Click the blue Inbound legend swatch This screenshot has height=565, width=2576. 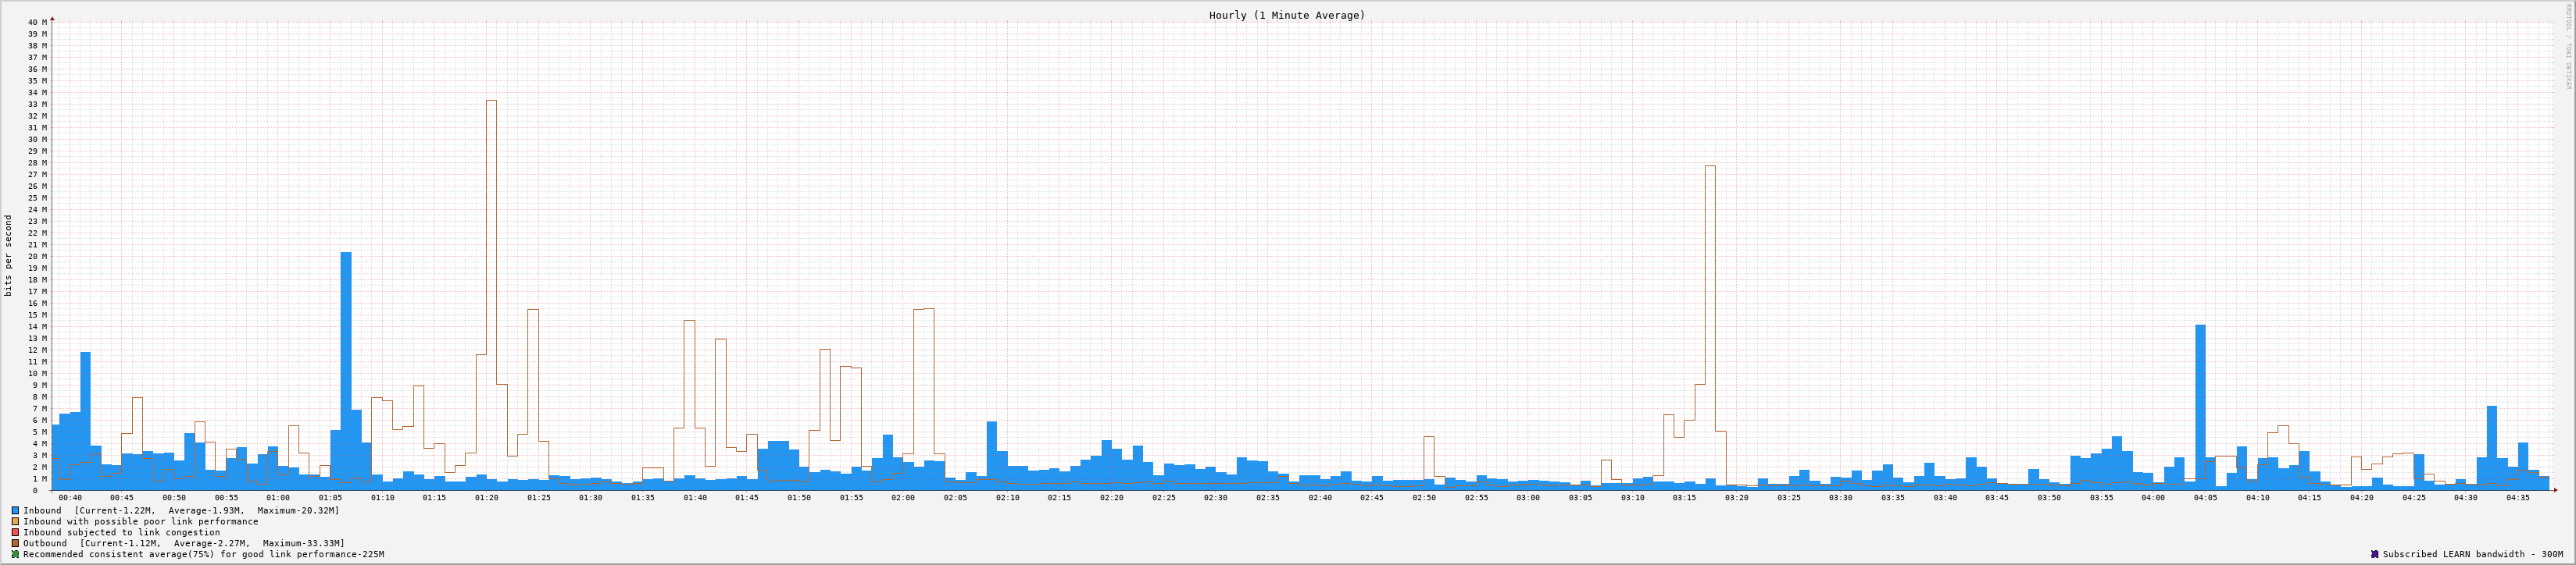(x=15, y=510)
